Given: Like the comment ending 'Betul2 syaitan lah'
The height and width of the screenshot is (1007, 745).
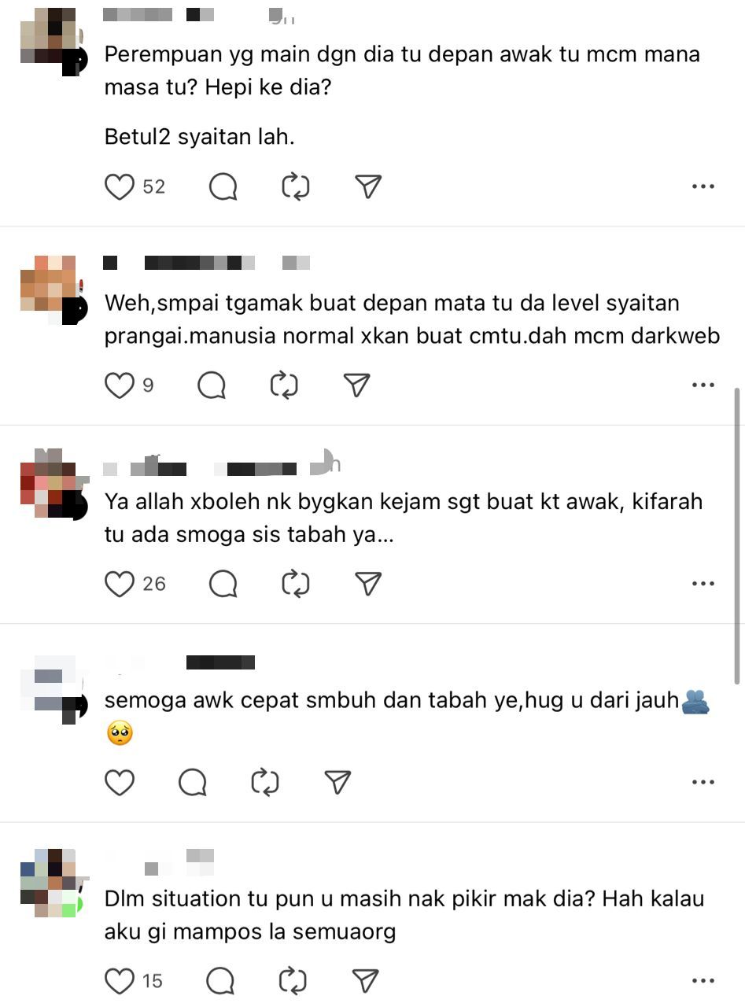Looking at the screenshot, I should point(120,186).
